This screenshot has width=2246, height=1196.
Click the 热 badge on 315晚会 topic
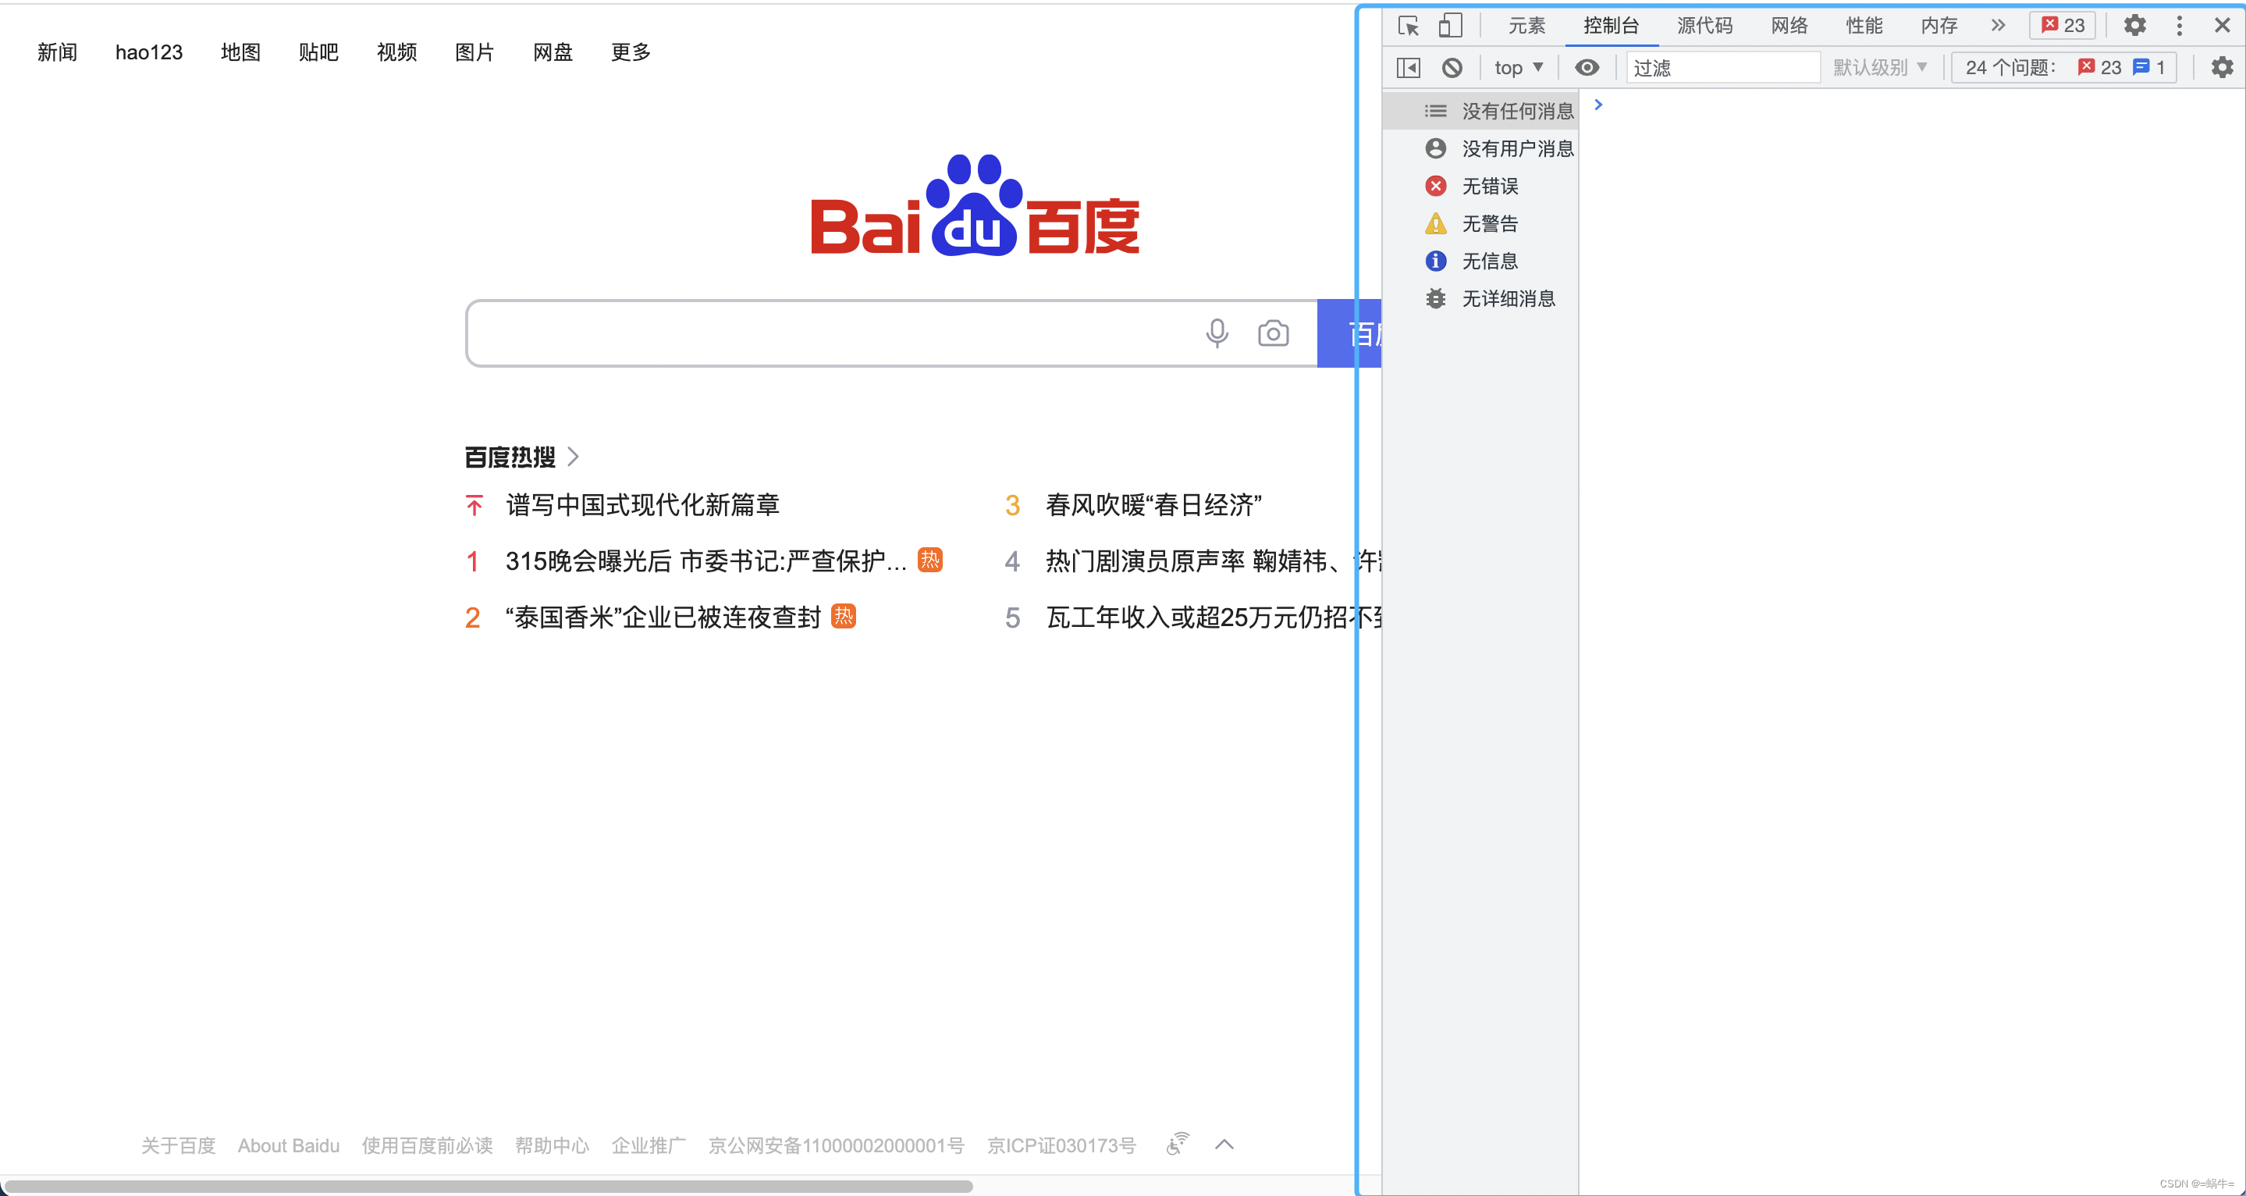930,559
